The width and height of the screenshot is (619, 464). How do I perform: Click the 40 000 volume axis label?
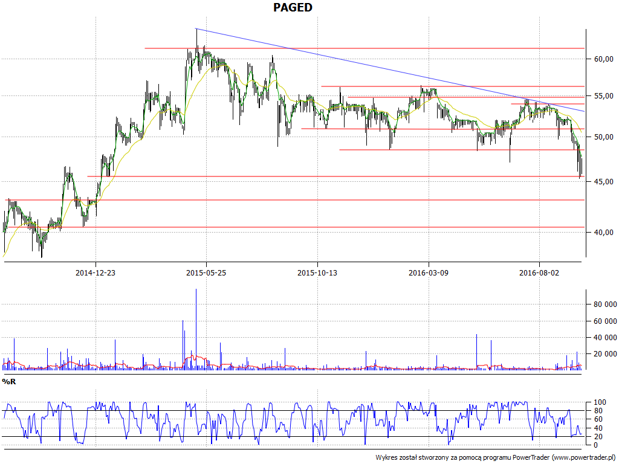(605, 337)
